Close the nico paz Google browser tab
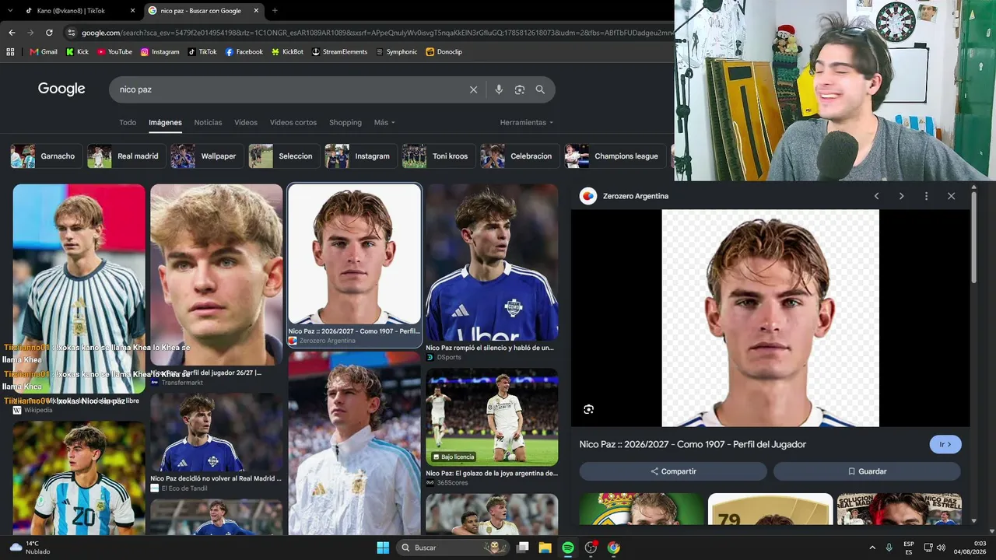The image size is (996, 560). pos(256,11)
